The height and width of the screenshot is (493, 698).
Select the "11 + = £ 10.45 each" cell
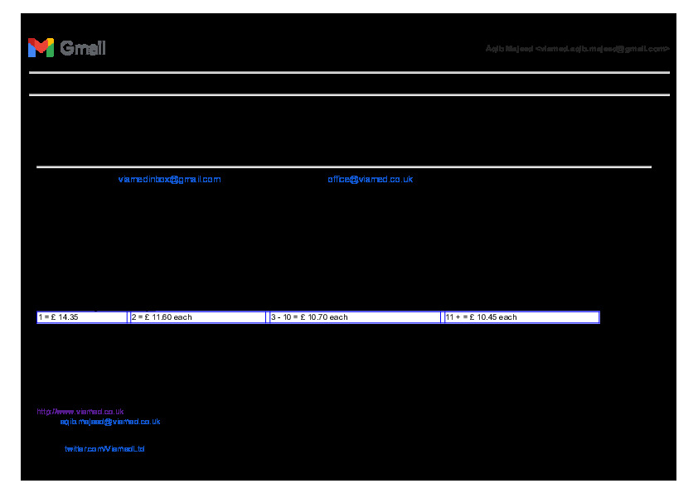(x=521, y=317)
